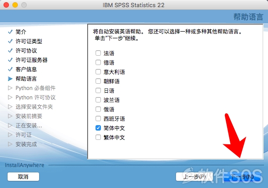The image size is (268, 188).
Task: Click the 正在安装... step label
Action: (x=29, y=126)
